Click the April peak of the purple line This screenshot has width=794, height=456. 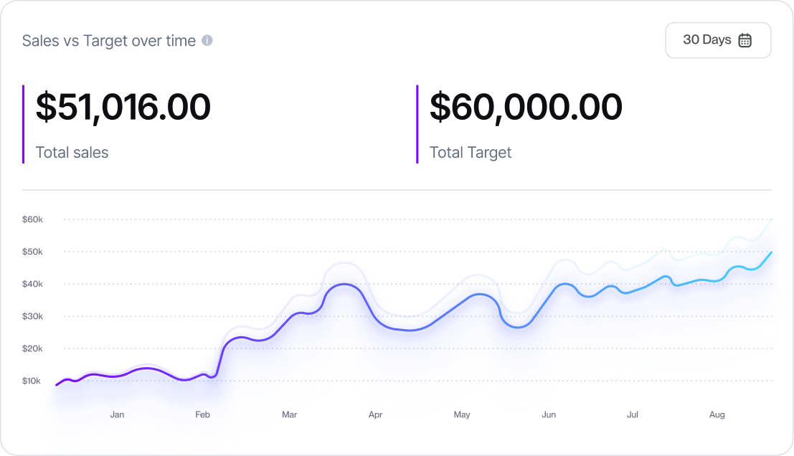click(x=342, y=284)
